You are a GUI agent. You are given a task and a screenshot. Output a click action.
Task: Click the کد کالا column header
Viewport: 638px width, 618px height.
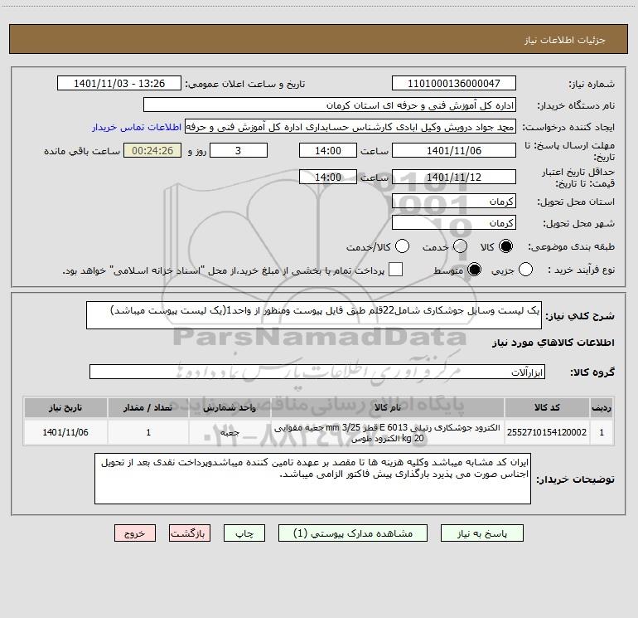coord(547,407)
